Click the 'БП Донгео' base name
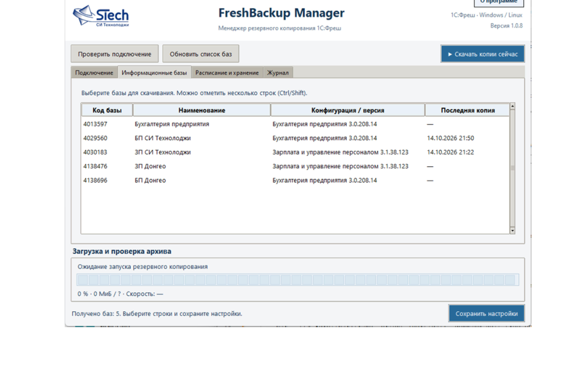 [150, 180]
